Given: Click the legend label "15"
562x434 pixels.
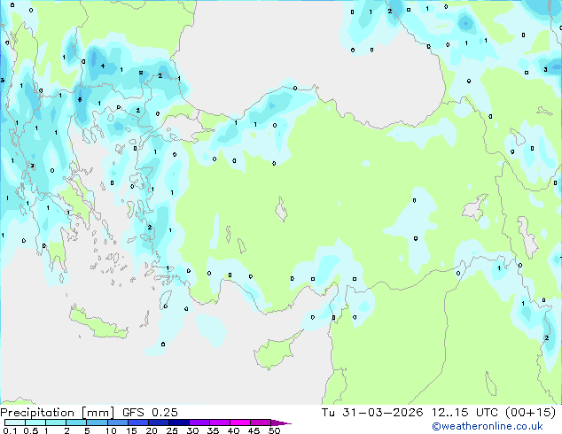Looking at the screenshot, I should tap(131, 430).
